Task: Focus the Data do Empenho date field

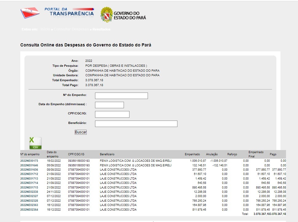Action: click(109, 105)
